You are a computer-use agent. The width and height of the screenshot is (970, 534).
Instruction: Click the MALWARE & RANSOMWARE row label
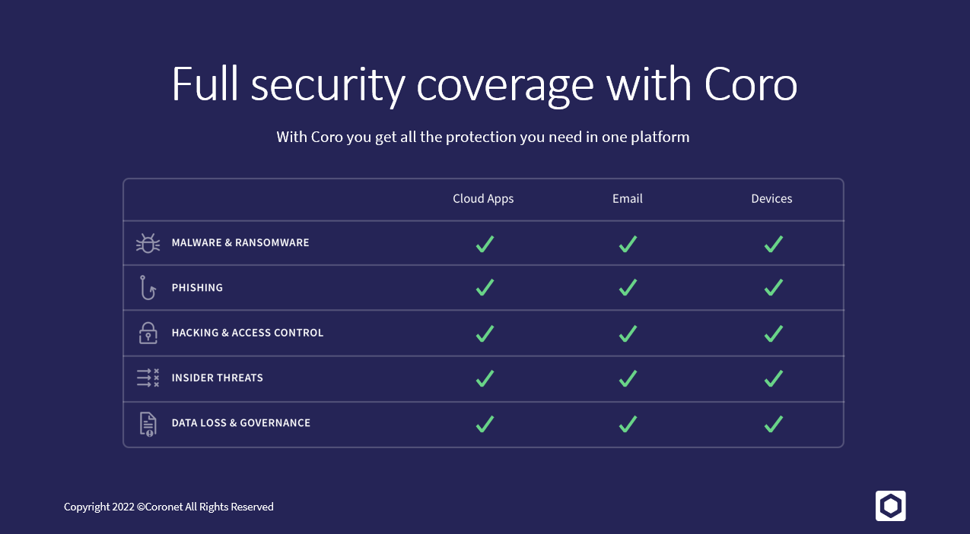240,243
